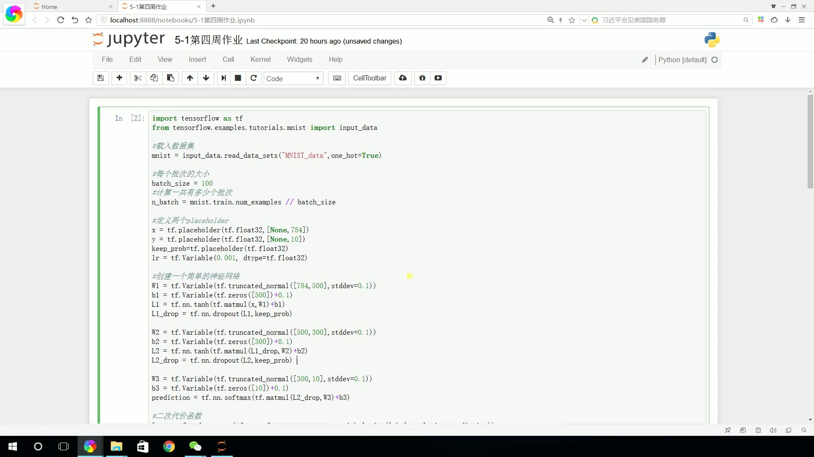Interrupt the kernel with the stop icon

(238, 78)
